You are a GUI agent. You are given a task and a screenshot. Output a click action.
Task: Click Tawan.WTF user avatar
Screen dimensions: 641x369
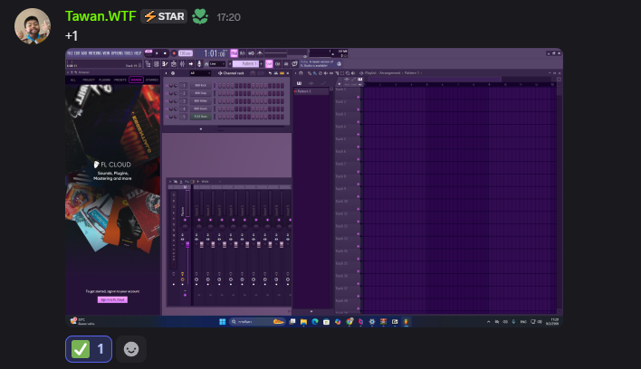click(x=32, y=27)
